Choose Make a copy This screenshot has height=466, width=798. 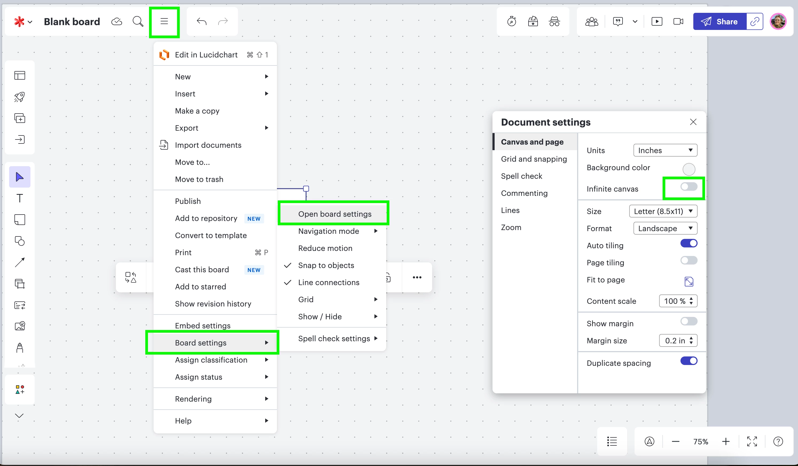click(x=215, y=111)
